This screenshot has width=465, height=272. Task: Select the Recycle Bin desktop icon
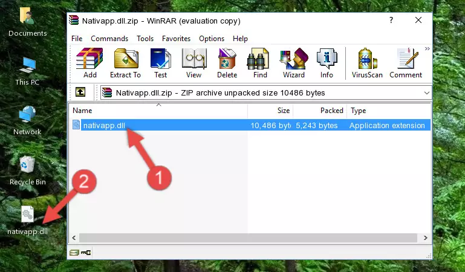[28, 171]
